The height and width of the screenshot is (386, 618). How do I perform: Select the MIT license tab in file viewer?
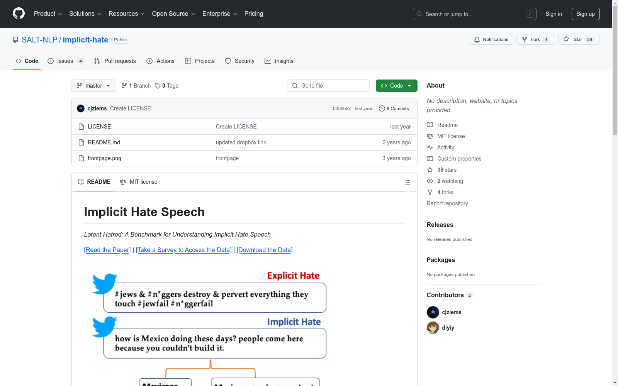click(139, 182)
